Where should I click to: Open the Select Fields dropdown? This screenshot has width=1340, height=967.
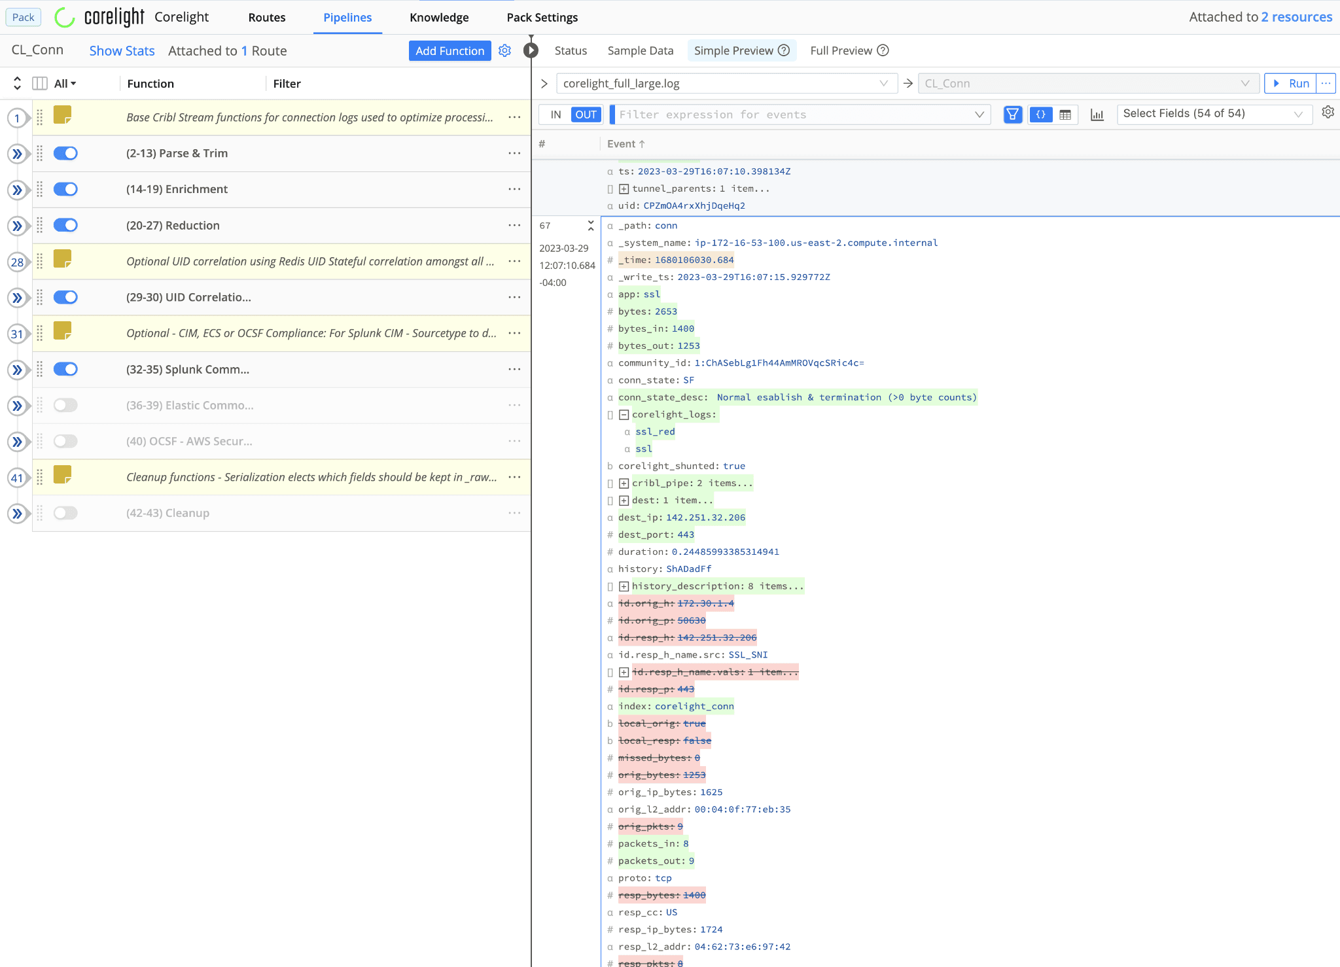(1214, 114)
